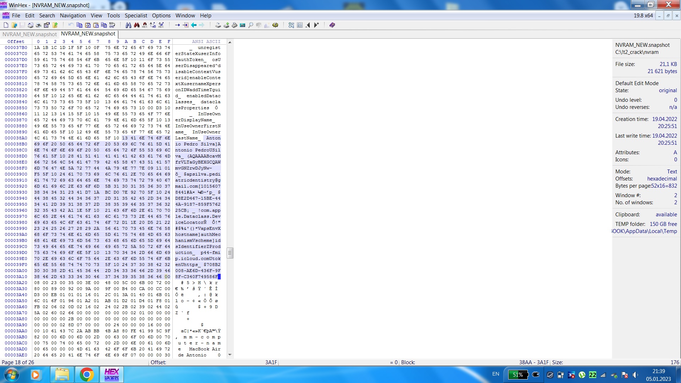Click the Open file folder icon
681x383 pixels.
(14, 25)
